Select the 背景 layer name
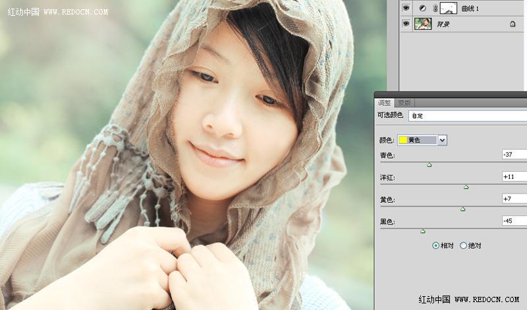The height and width of the screenshot is (310, 527). pyautogui.click(x=443, y=24)
